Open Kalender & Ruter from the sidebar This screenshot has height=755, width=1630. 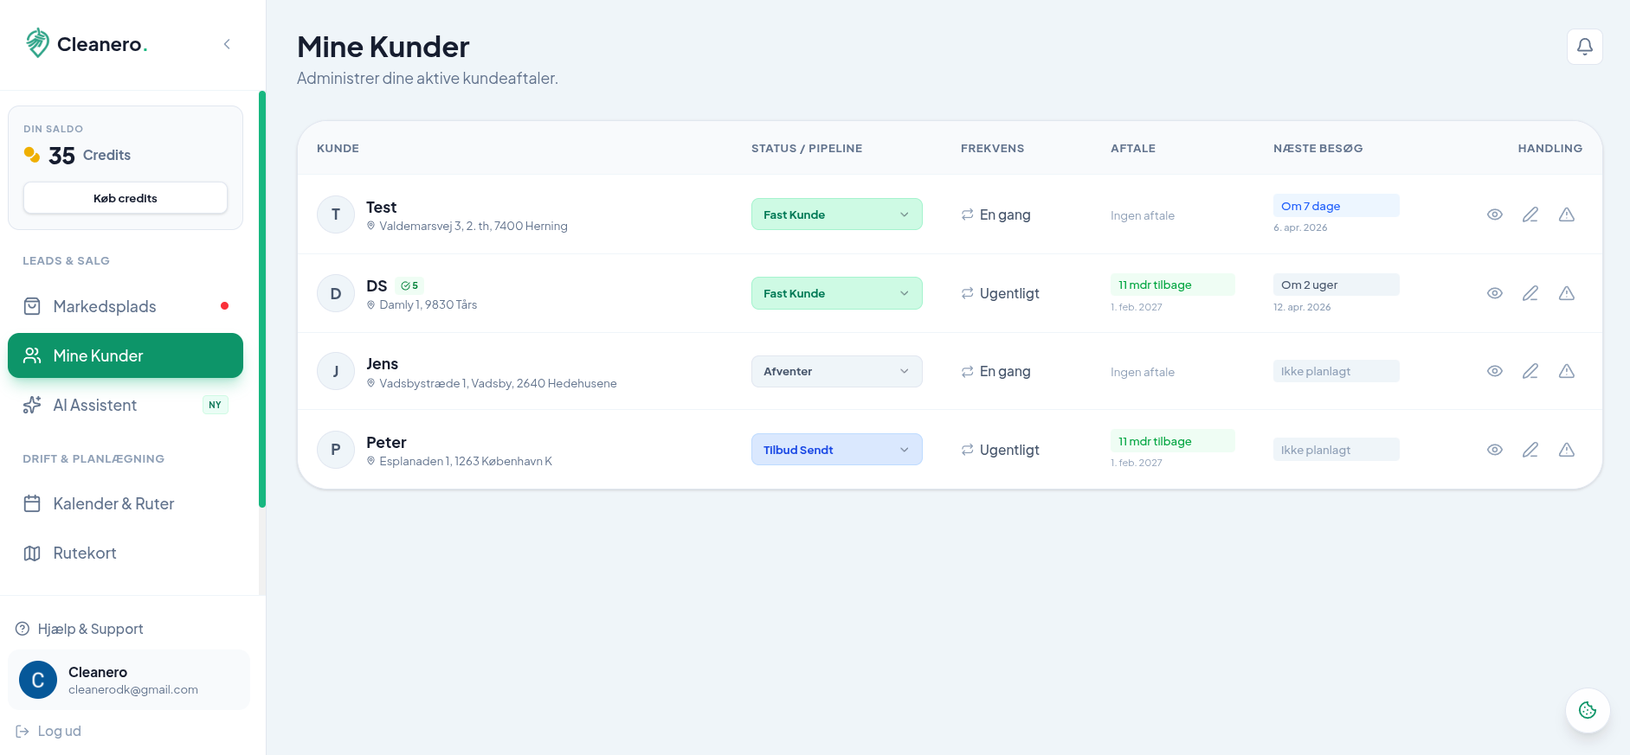[113, 503]
